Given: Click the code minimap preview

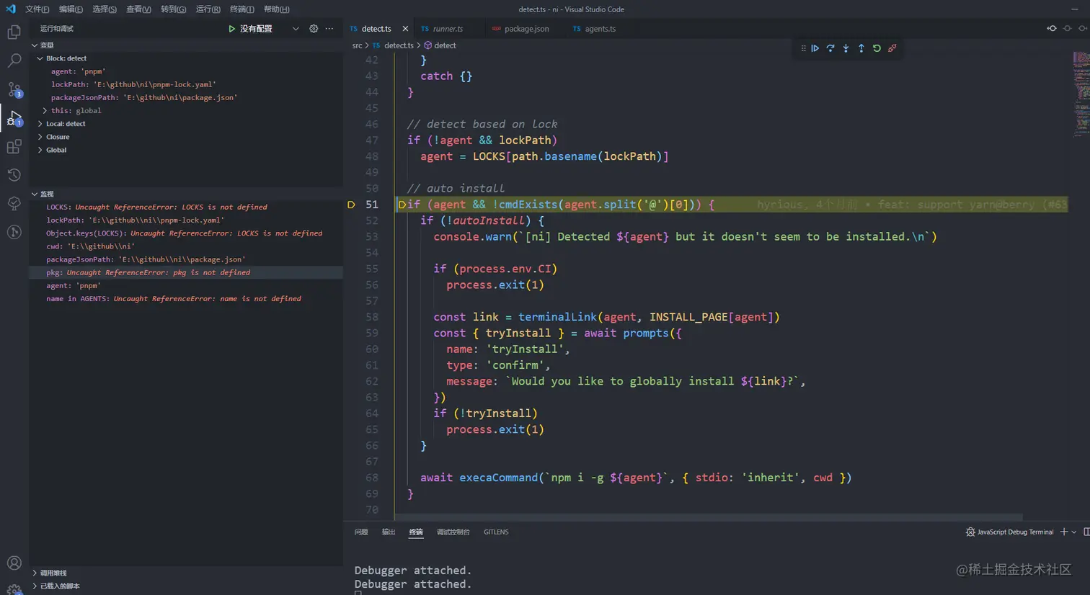Looking at the screenshot, I should click(1081, 94).
